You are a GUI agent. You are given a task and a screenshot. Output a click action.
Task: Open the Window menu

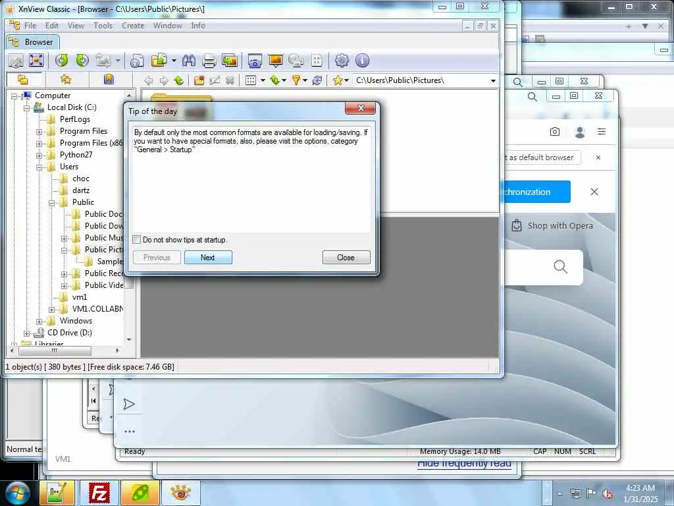pos(168,26)
